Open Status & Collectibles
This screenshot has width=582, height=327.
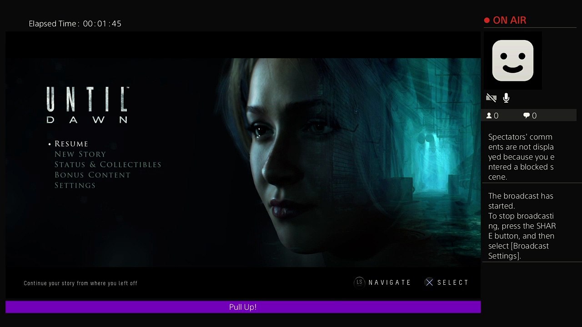pos(108,164)
